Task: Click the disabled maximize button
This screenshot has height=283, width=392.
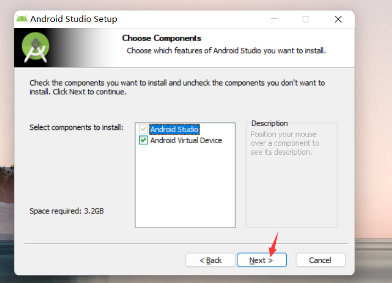Action: [306, 19]
